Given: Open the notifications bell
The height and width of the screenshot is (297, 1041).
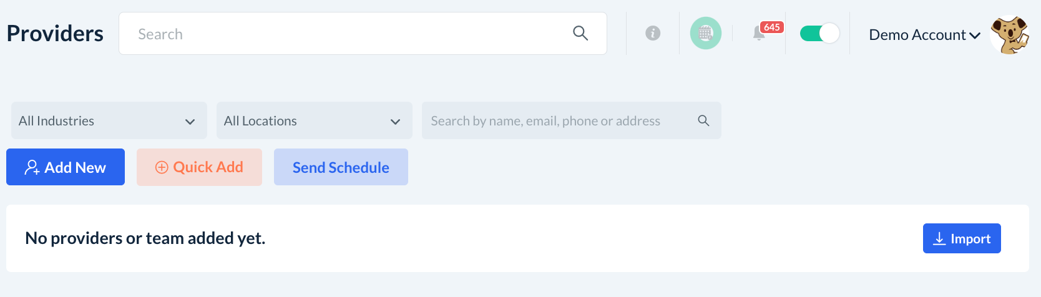Looking at the screenshot, I should pos(758,34).
